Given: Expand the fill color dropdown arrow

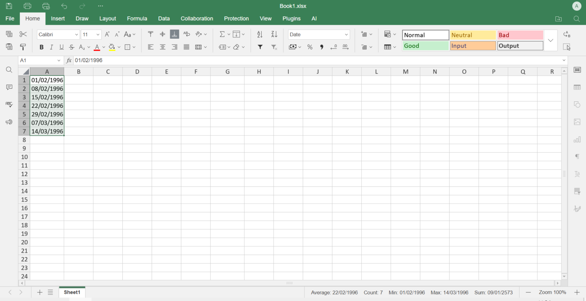Looking at the screenshot, I should pos(119,47).
